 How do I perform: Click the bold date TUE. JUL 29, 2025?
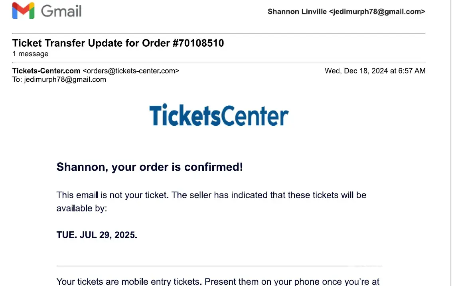[97, 235]
